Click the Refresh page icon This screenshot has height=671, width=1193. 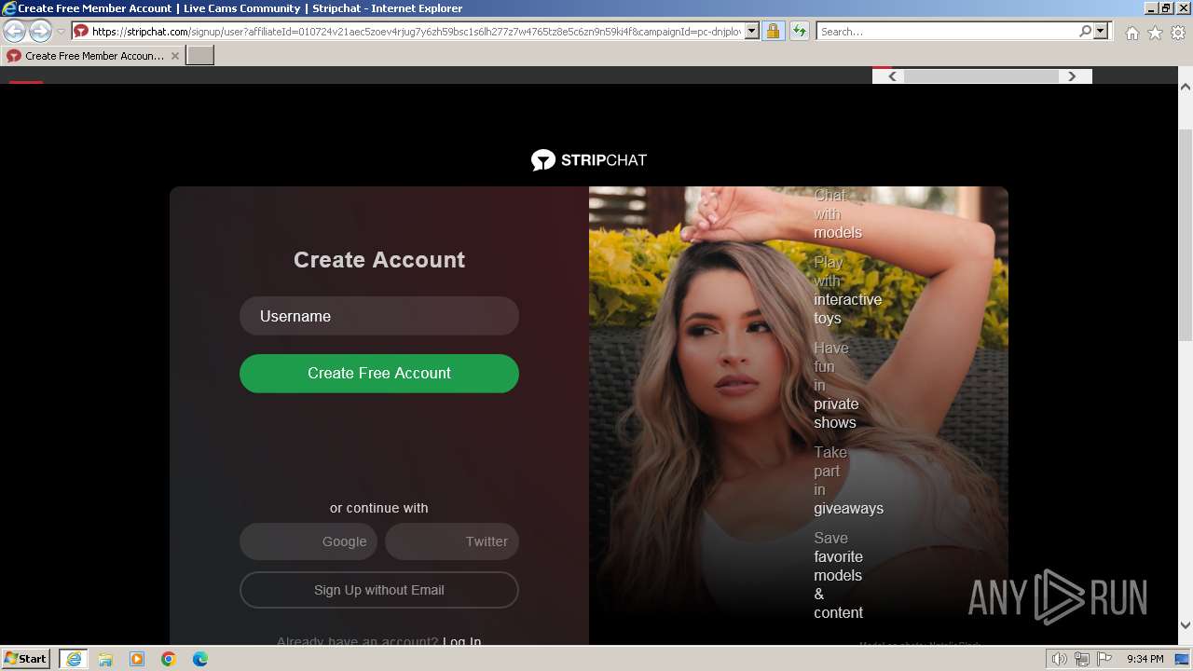pyautogui.click(x=799, y=32)
